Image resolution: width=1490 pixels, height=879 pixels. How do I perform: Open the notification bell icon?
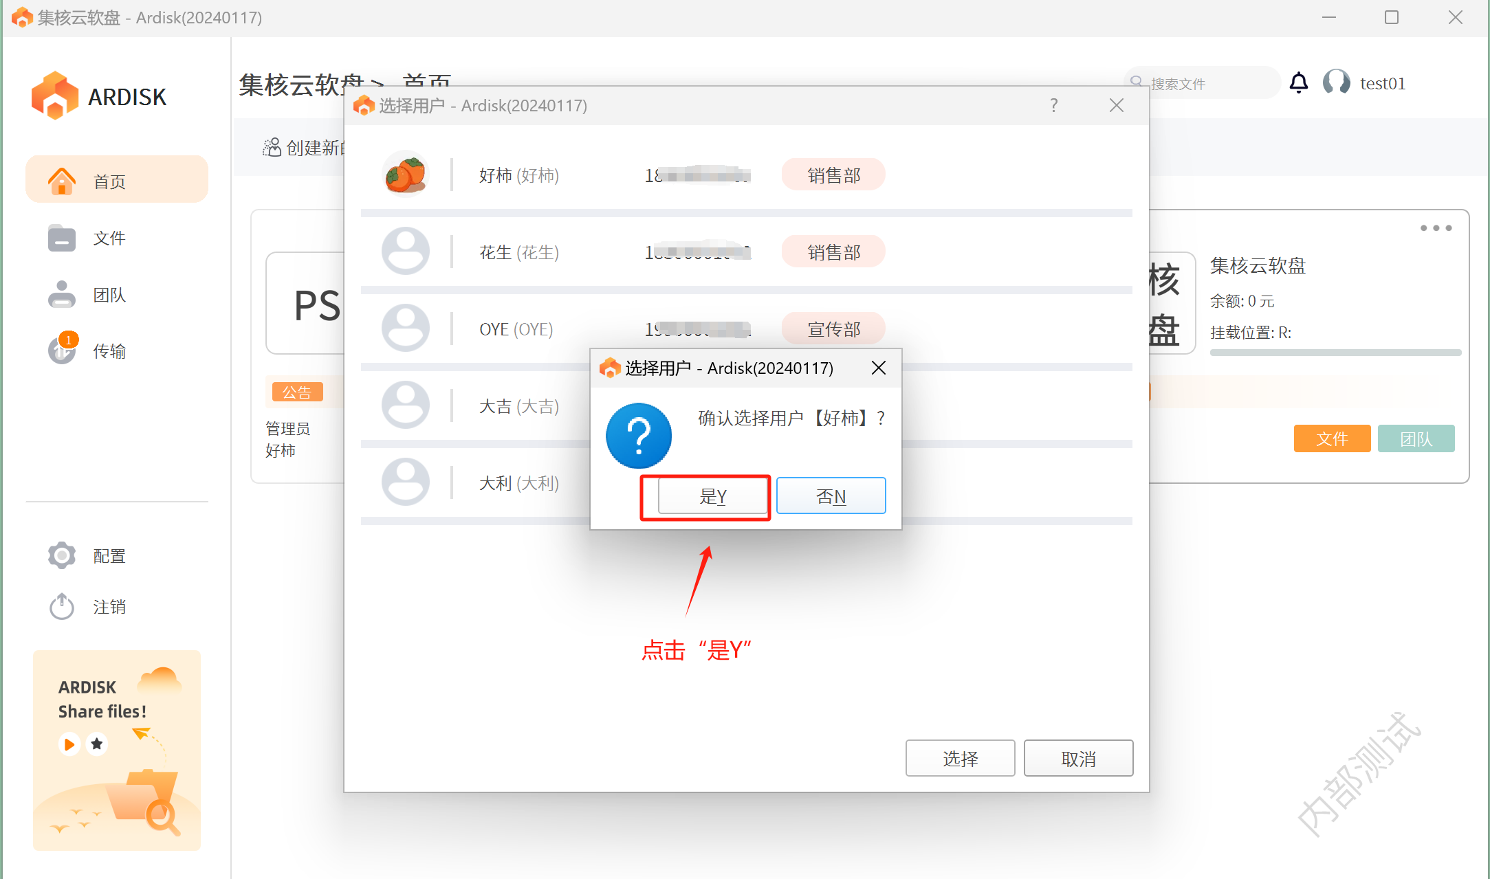click(1298, 83)
